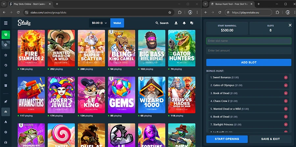Delete Chaos Crew 2 entry with red X
The height and width of the screenshot is (147, 296).
click(285, 101)
